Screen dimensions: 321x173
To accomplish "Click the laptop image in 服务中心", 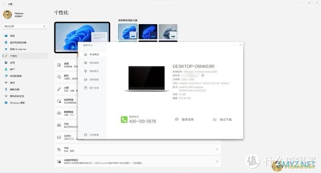I will (x=147, y=79).
